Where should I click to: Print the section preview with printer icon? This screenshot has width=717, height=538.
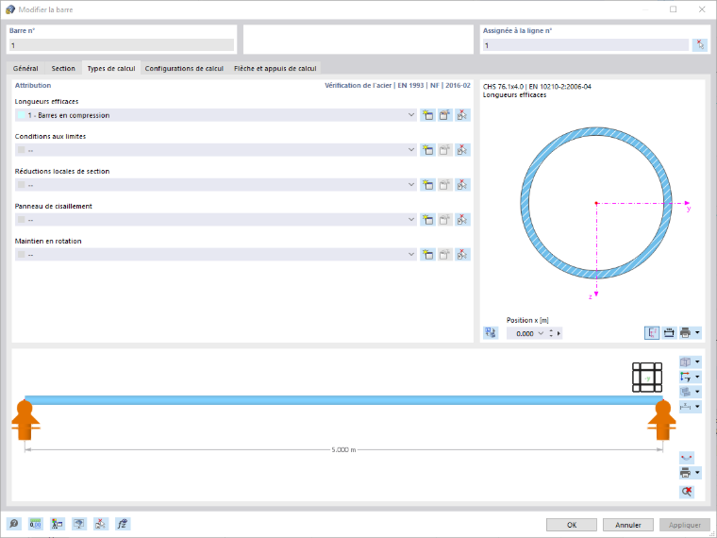pyautogui.click(x=685, y=332)
